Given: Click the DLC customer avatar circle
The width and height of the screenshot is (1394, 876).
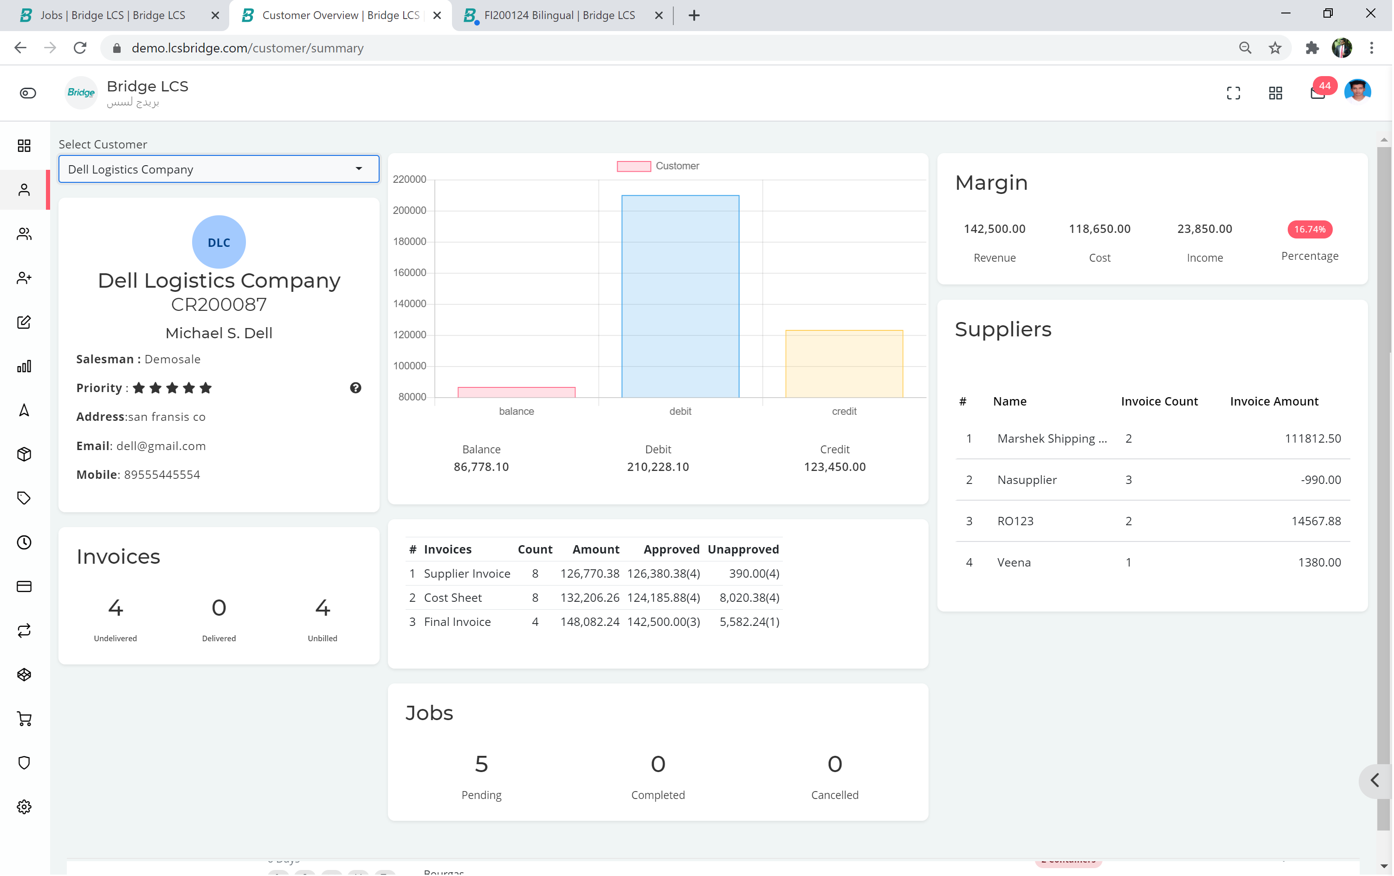Looking at the screenshot, I should [219, 242].
